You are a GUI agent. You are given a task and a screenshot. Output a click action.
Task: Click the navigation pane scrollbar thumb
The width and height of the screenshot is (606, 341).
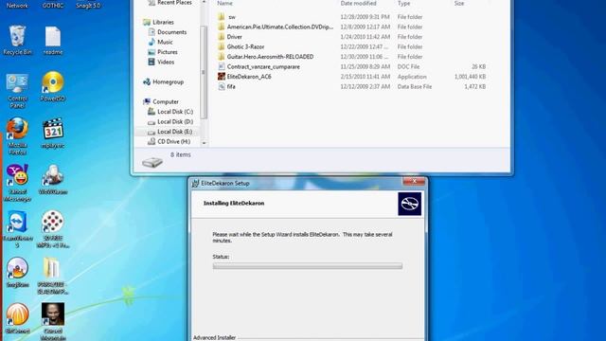205,72
